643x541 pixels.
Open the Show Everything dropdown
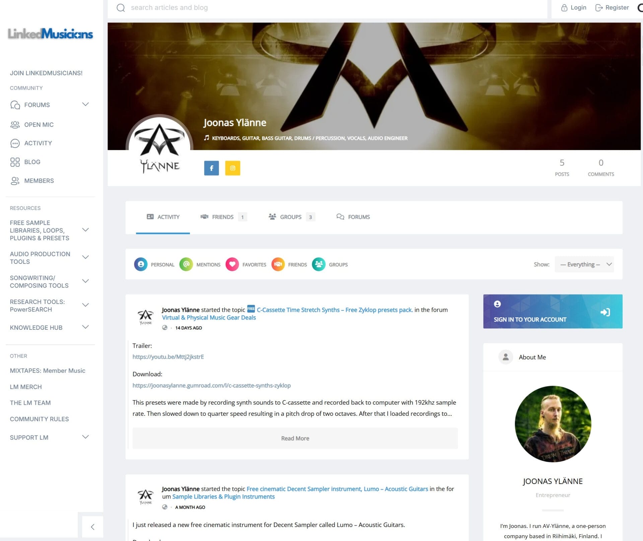[584, 264]
